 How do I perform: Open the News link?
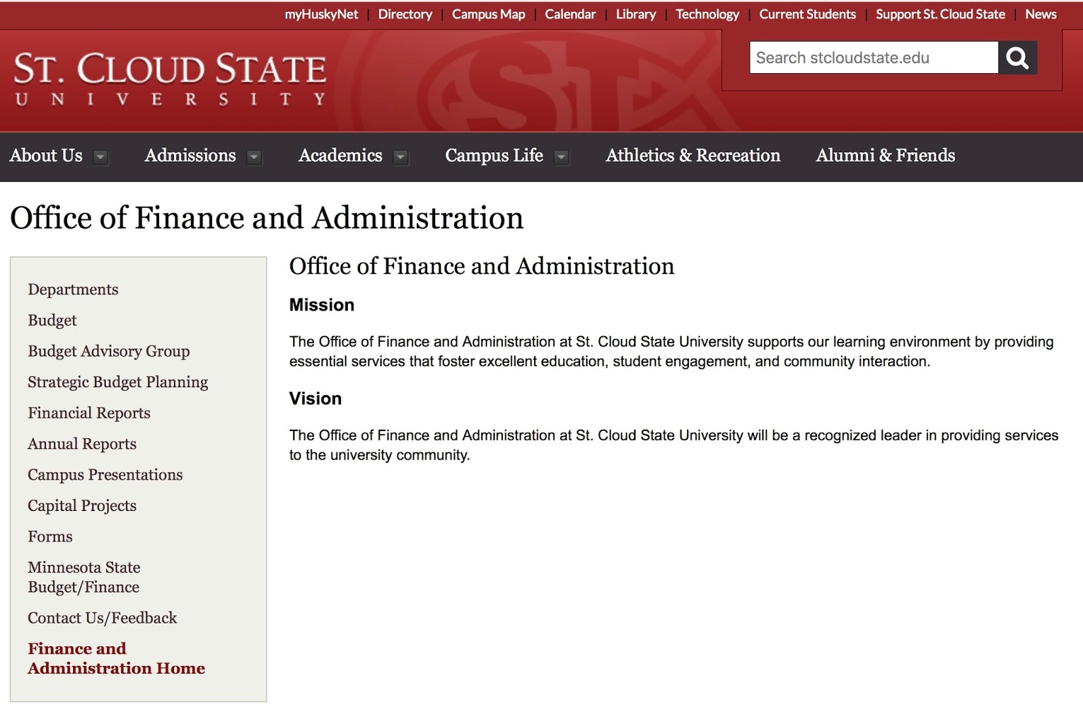[1040, 14]
